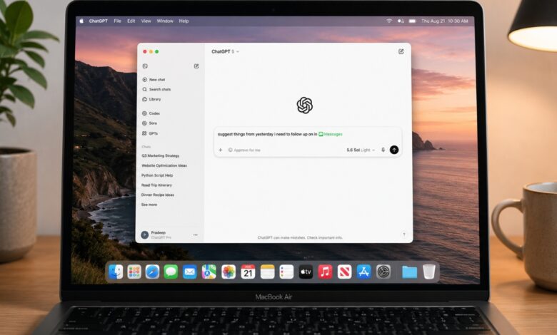The height and width of the screenshot is (335, 557).
Task: Click the plus attach button in composer
Action: 220,150
